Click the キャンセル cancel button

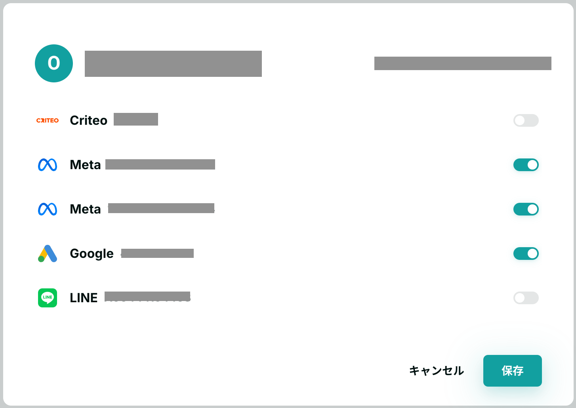[x=437, y=371]
